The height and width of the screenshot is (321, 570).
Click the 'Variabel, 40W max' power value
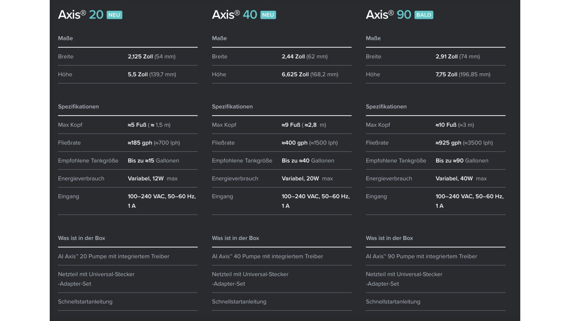461,179
